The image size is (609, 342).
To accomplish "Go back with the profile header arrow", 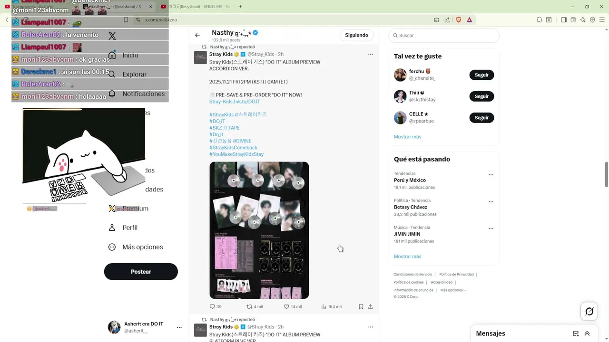I will tap(197, 35).
